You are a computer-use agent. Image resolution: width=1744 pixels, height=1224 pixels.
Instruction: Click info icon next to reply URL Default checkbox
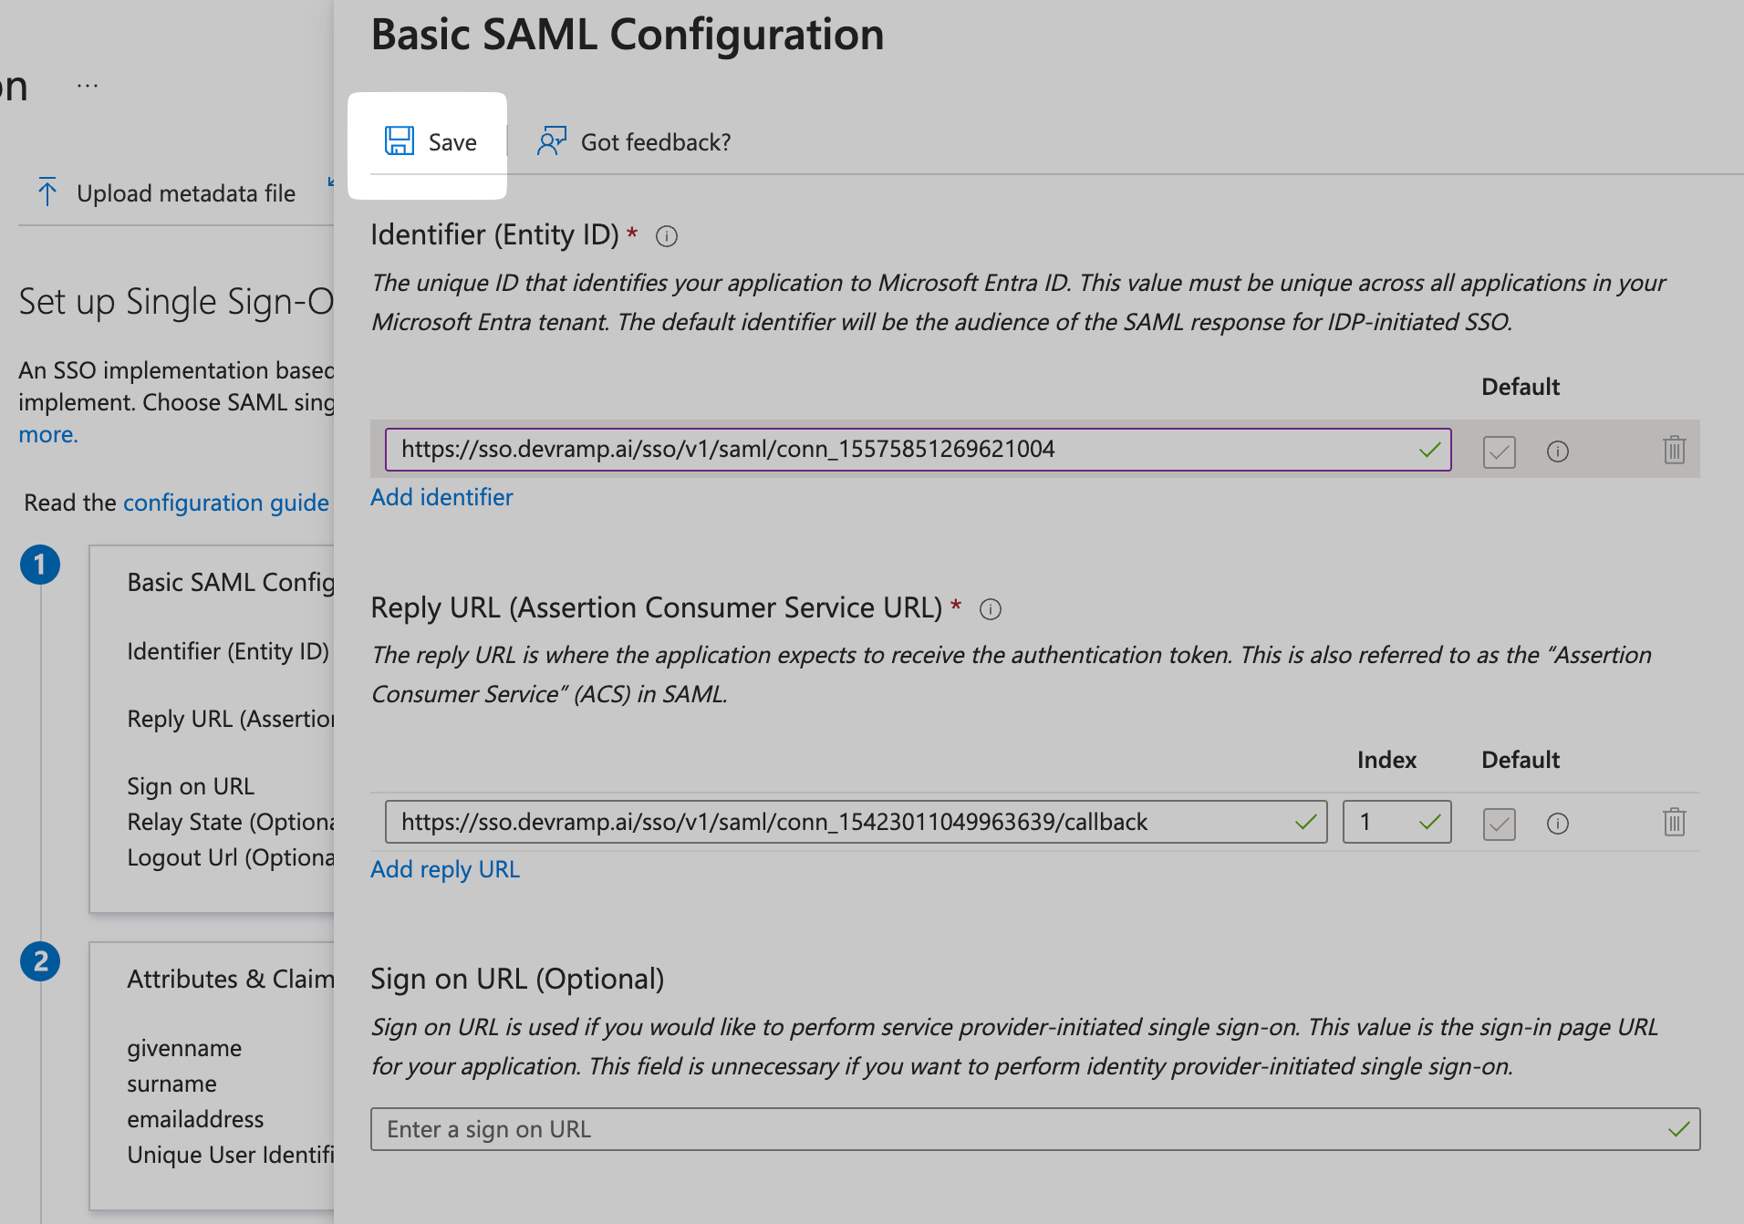point(1558,824)
